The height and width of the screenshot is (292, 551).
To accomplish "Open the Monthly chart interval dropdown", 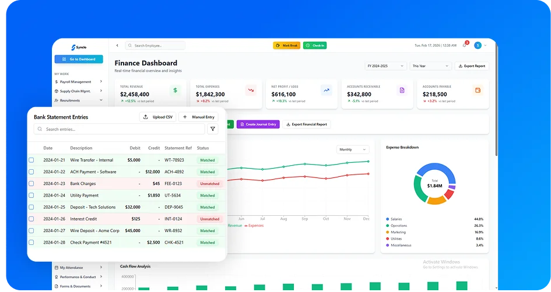I will click(x=353, y=149).
